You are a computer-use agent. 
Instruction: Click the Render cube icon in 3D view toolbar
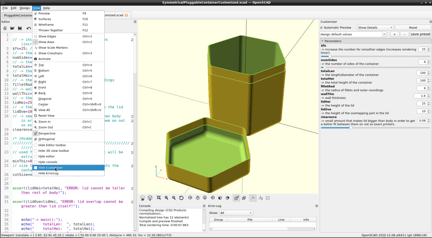coord(150,198)
